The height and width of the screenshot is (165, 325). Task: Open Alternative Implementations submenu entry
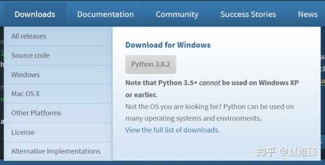point(58,151)
